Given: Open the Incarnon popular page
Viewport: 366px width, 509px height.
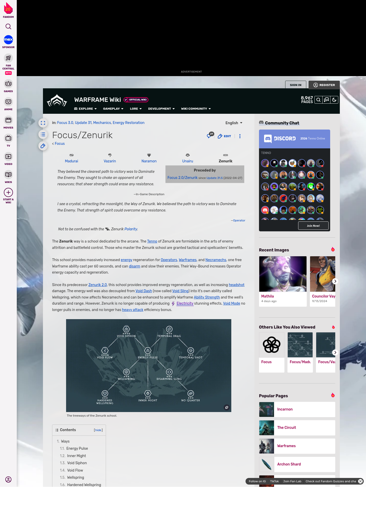Looking at the screenshot, I should (x=297, y=409).
